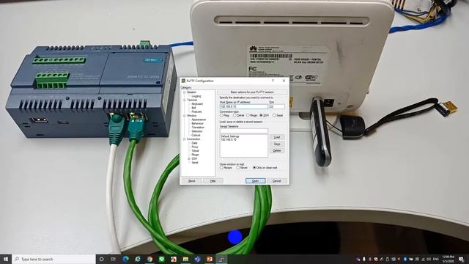Screen dimensions: 469x264
Task: Click the active PuTTY taskbar icon
Action: 221,259
